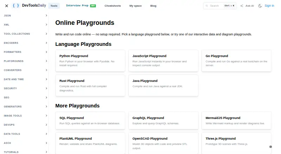
Task: Expand the XML sidebar category
Action: pyautogui.click(x=25, y=24)
